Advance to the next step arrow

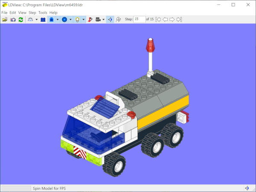pyautogui.click(x=172, y=19)
